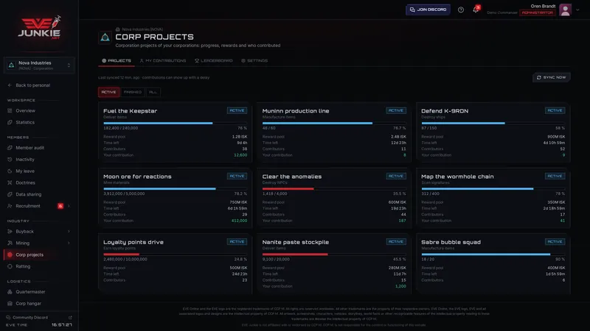Click the Statistics sidebar icon
Image resolution: width=590 pixels, height=331 pixels.
click(10, 122)
